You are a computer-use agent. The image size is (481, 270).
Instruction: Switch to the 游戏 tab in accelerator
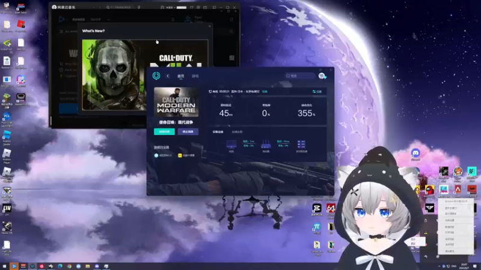click(x=195, y=76)
